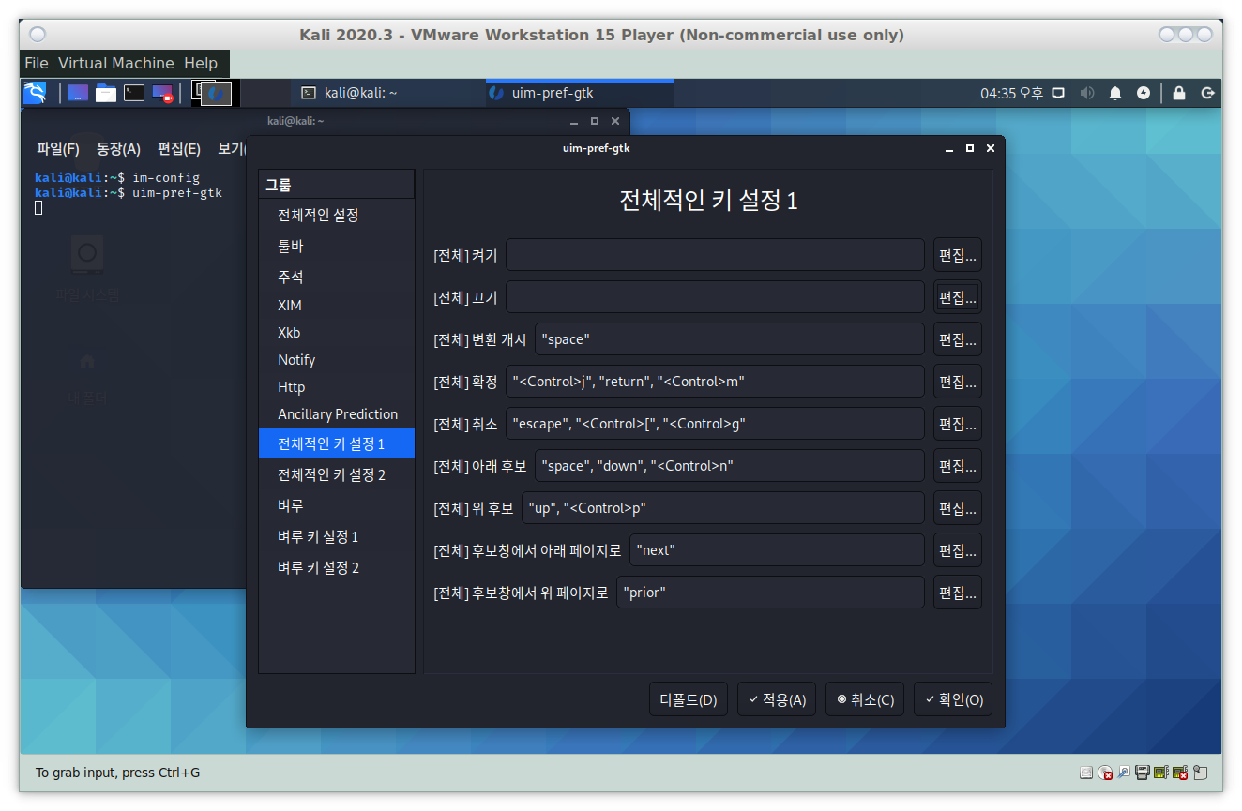Click 편집 button for 변환 개시
The width and height of the screenshot is (1242, 811).
pyautogui.click(x=958, y=339)
